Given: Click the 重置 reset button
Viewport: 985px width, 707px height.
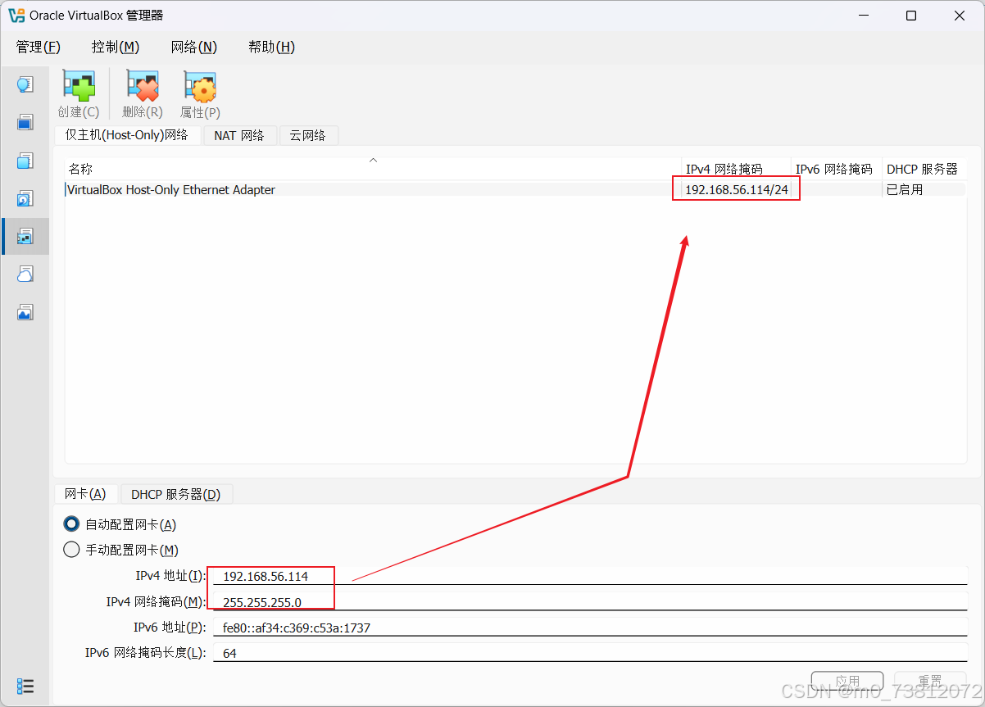Looking at the screenshot, I should point(930,682).
